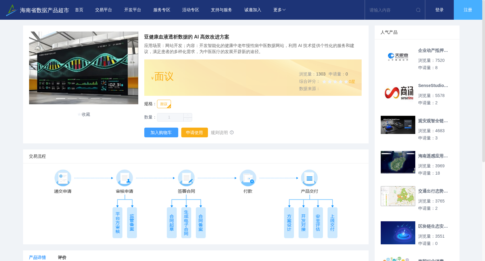Open the 诚邀加入 menu item
The image size is (485, 261).
(x=253, y=10)
